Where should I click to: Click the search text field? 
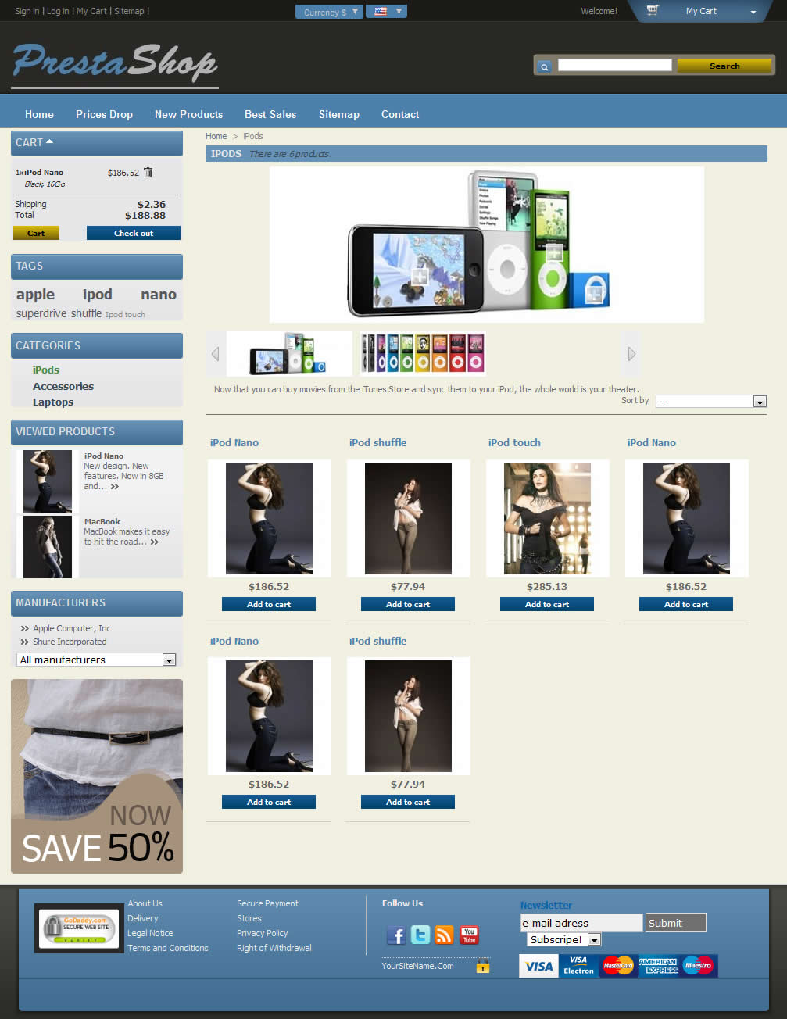click(614, 65)
